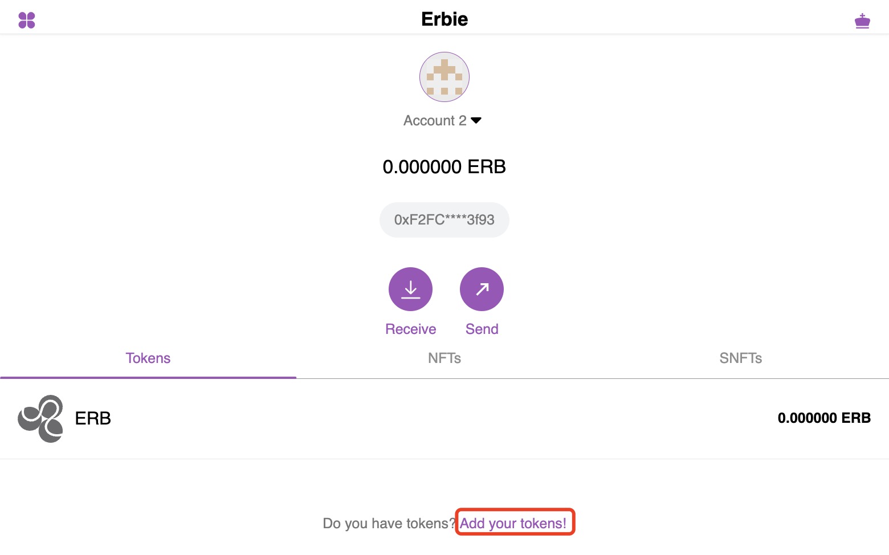
Task: Open the ERB token name in list
Action: point(93,418)
